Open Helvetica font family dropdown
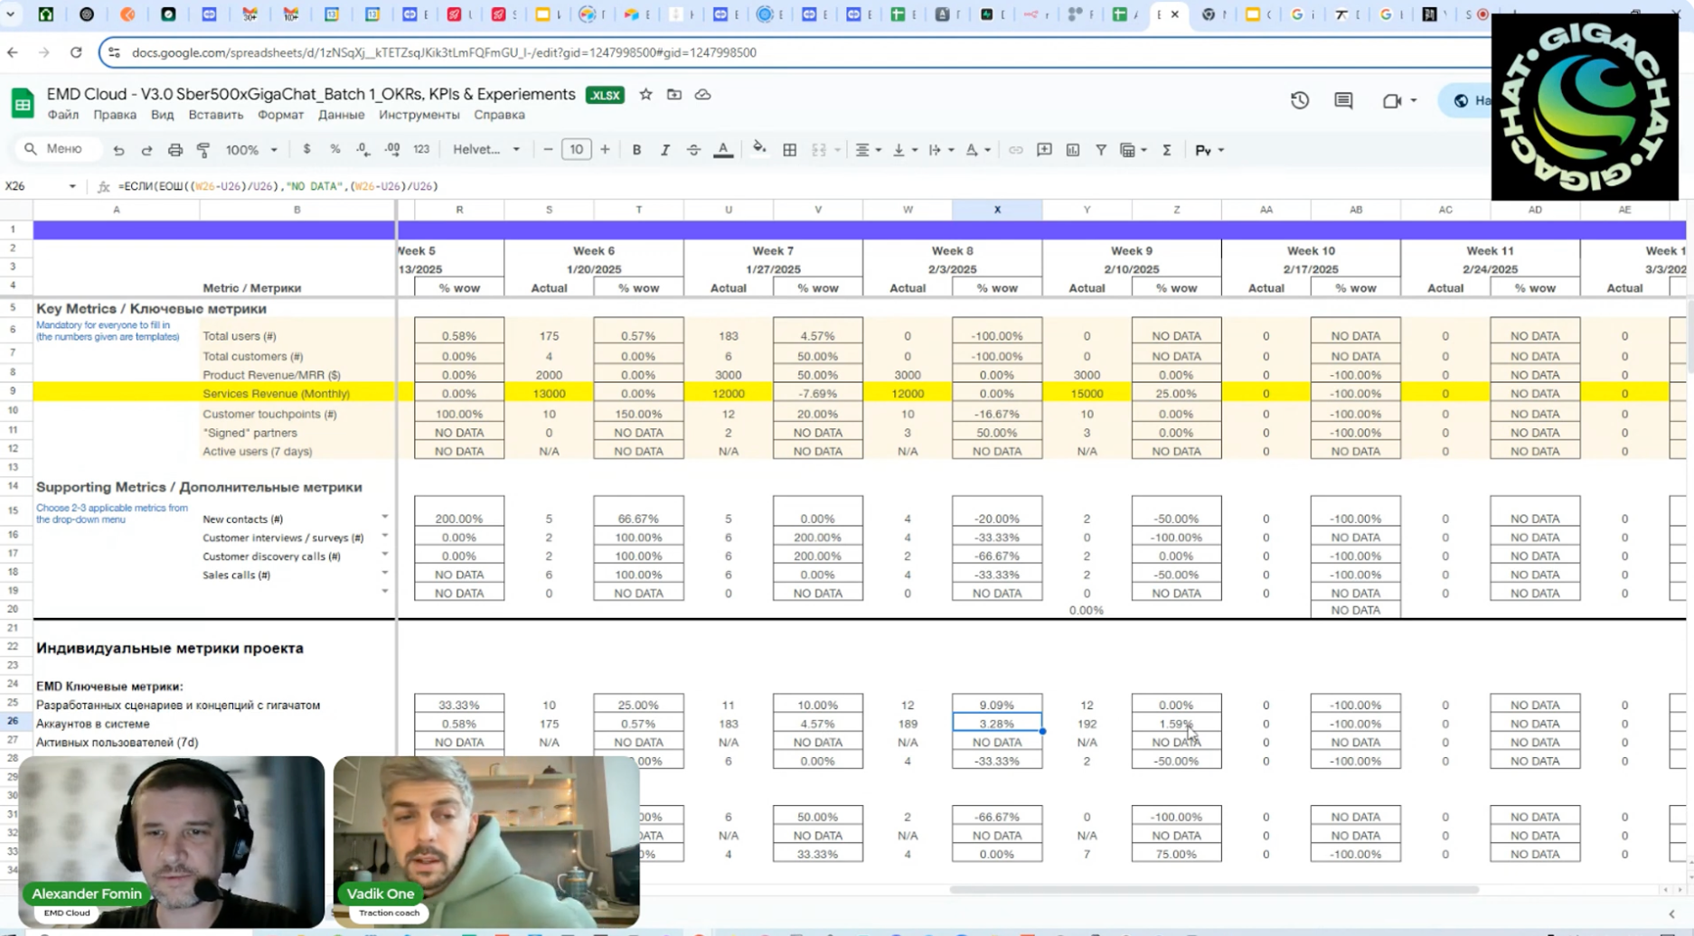The image size is (1694, 936). (486, 150)
